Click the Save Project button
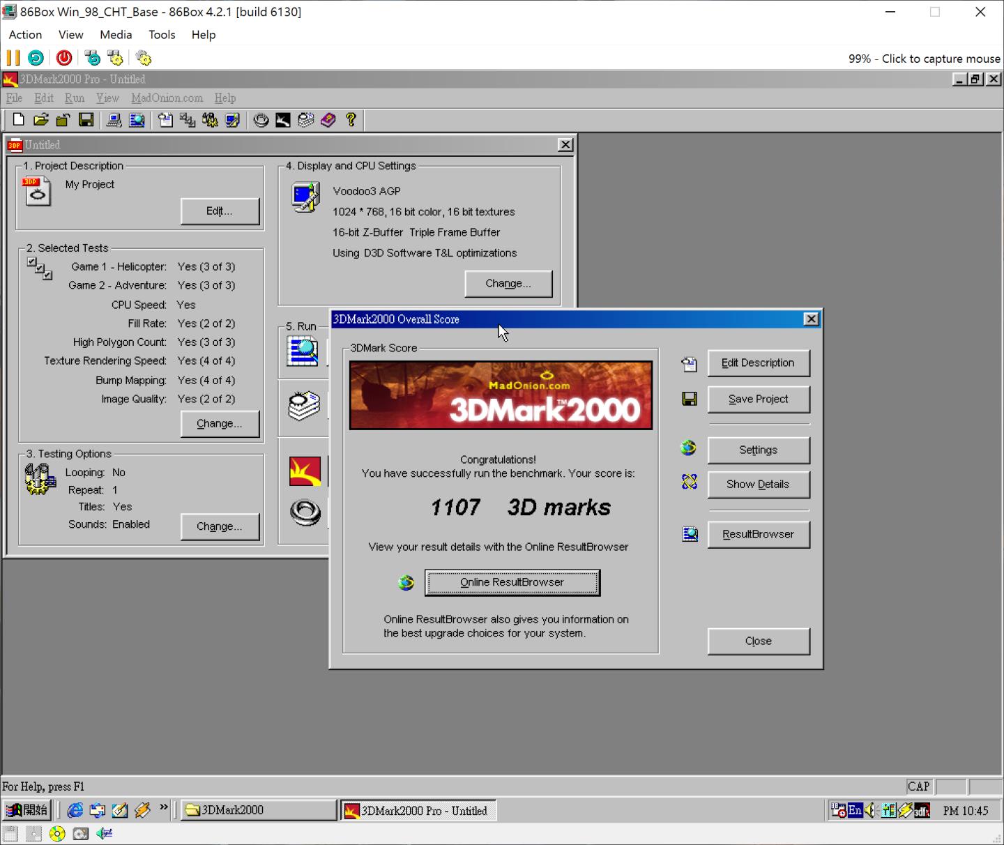 click(x=759, y=399)
